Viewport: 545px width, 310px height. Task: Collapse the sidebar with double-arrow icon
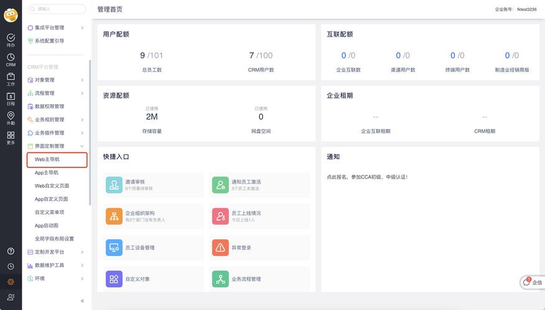(82, 301)
